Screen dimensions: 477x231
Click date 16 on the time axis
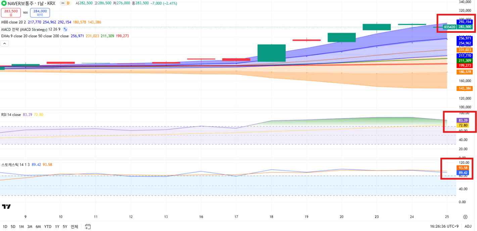(x=201, y=217)
